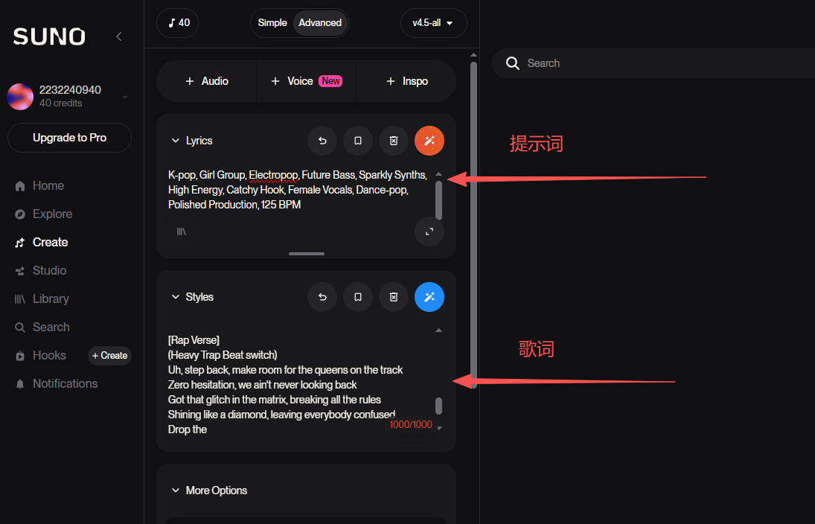Click the blue magic wand in Styles panel

tap(429, 297)
